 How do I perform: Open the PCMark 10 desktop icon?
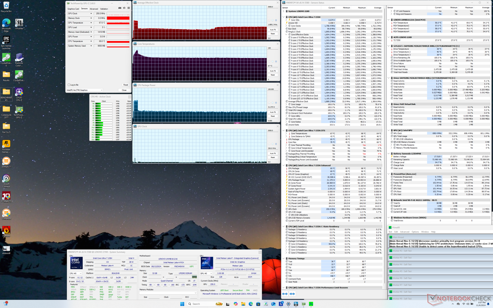tap(6, 197)
